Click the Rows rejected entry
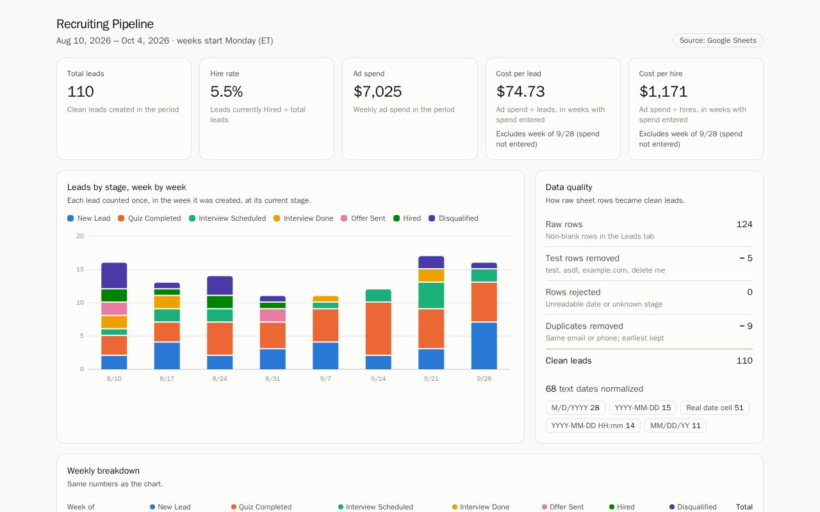Image resolution: width=820 pixels, height=512 pixels. click(x=649, y=298)
